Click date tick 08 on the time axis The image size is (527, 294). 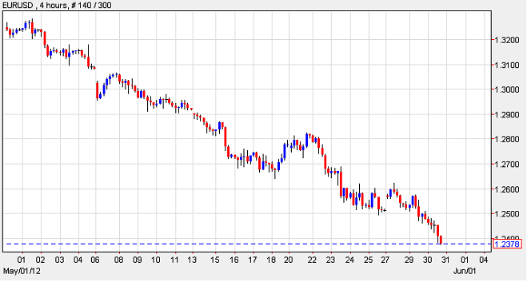(118, 260)
